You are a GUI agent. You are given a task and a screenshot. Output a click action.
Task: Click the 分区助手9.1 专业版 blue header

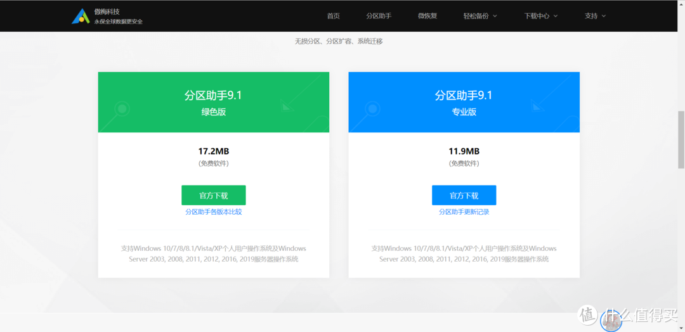[x=464, y=102]
